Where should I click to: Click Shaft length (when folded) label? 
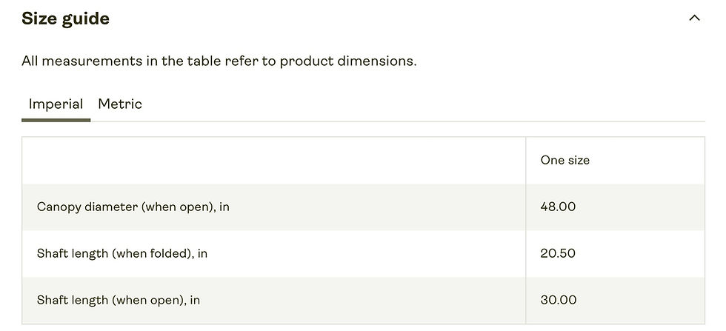(x=122, y=254)
